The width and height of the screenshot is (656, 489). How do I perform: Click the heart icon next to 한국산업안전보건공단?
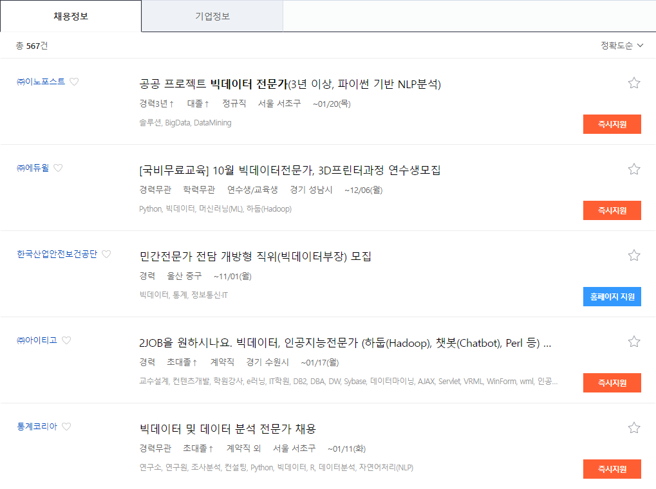106,254
